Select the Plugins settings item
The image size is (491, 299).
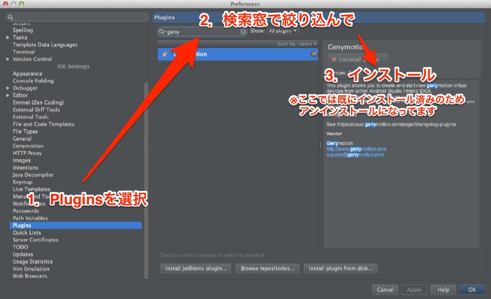[x=75, y=225]
